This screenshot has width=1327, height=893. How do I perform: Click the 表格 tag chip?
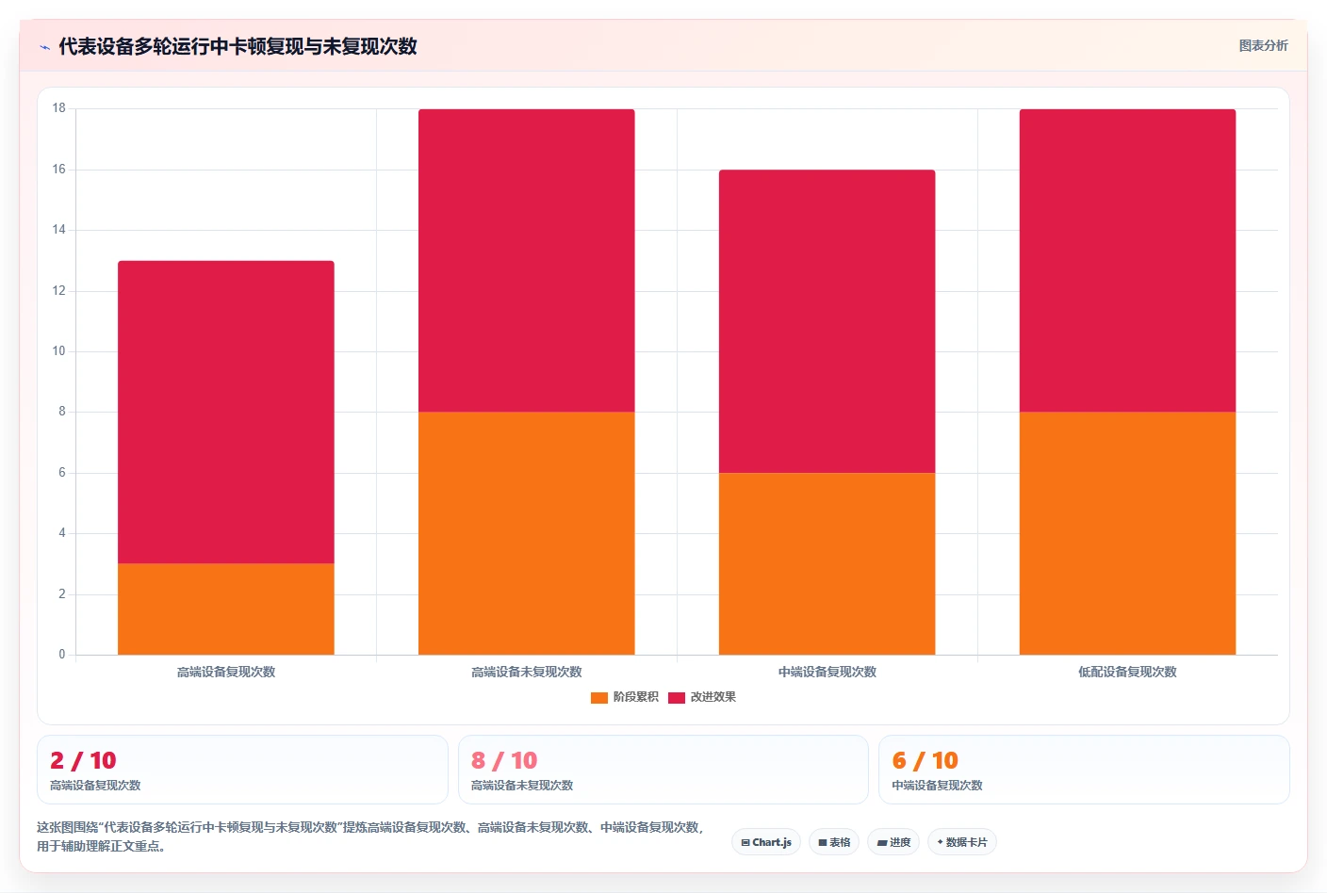[834, 842]
